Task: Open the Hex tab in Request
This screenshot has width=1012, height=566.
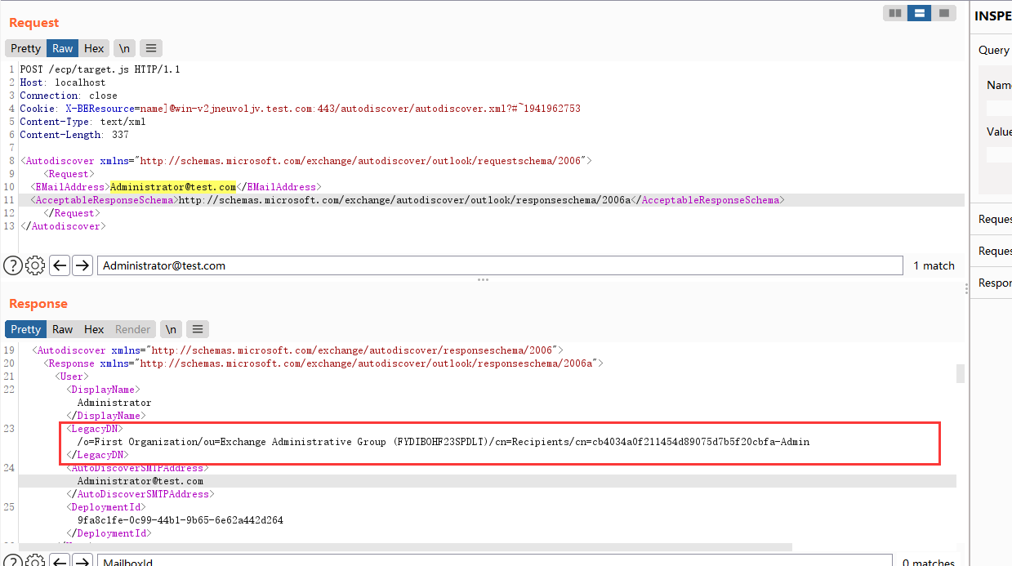Action: (94, 48)
